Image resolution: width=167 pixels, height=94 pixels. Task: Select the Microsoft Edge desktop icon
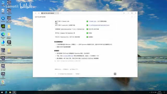3,36
